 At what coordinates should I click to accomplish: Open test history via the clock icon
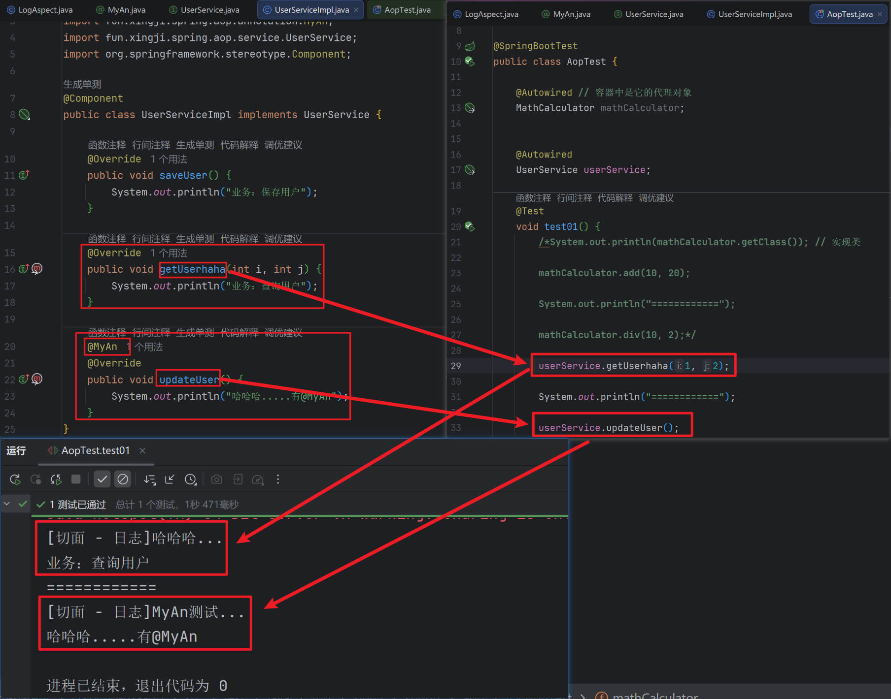pos(190,479)
